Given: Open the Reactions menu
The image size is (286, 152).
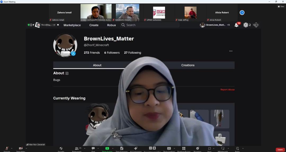Looking at the screenshot, I should pyautogui.click(x=198, y=149).
